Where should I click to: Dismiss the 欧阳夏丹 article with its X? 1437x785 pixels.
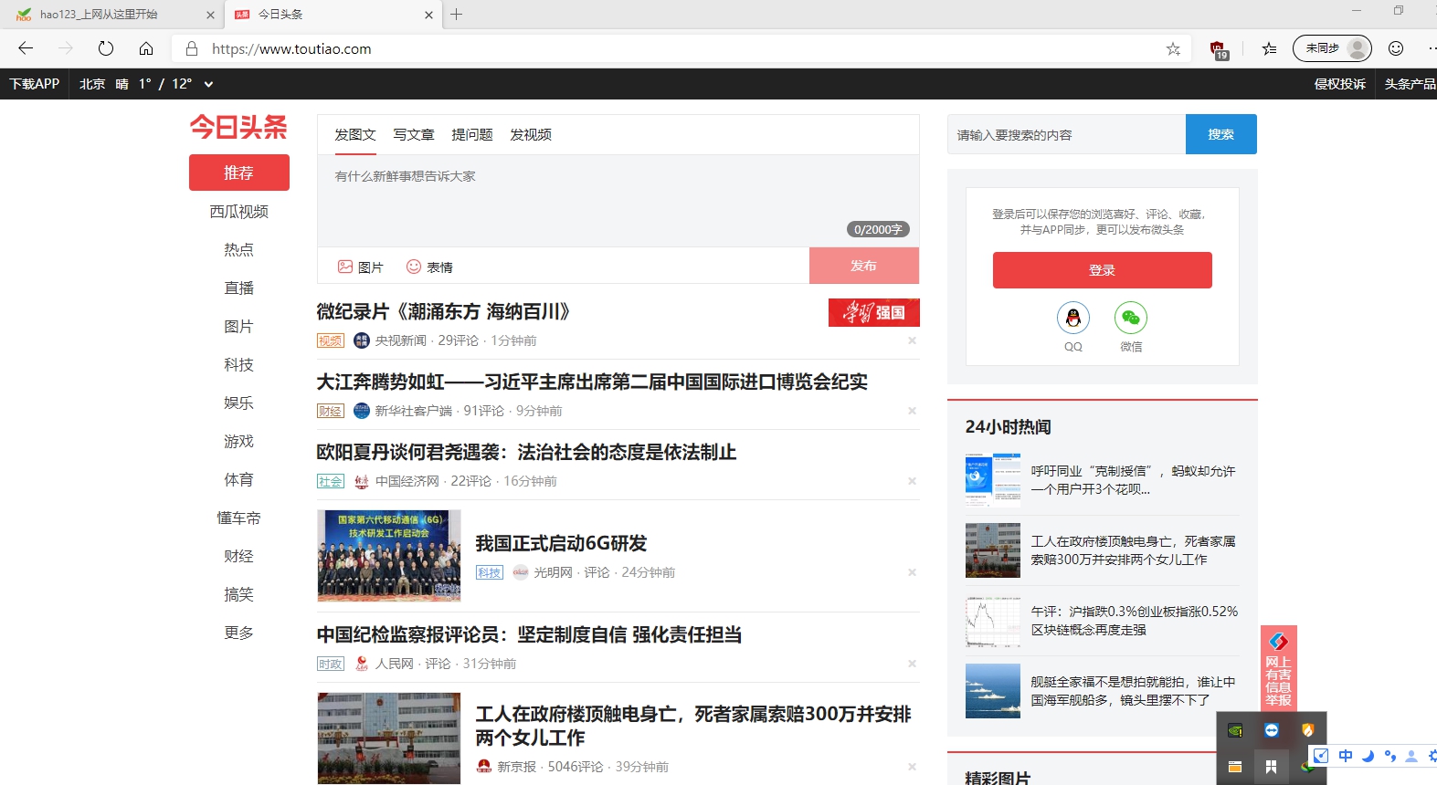(912, 481)
